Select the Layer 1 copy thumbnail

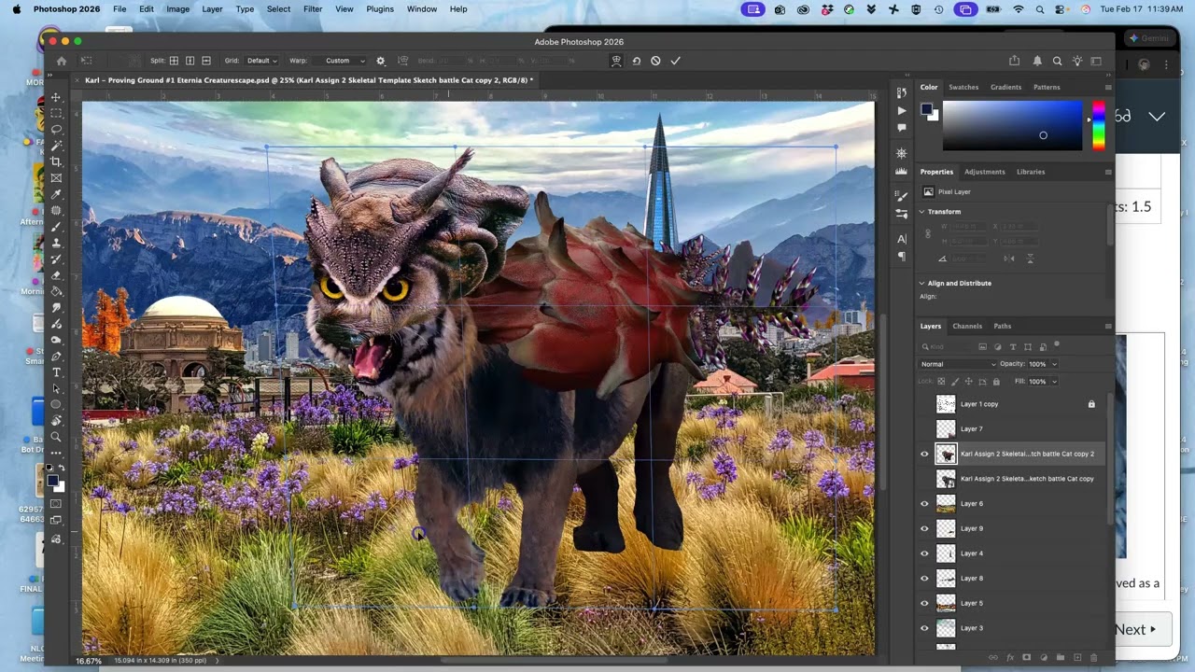coord(946,404)
